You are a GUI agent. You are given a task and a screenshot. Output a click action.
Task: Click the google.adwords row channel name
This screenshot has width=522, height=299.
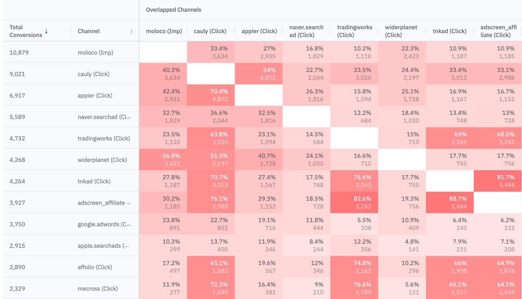(x=104, y=224)
